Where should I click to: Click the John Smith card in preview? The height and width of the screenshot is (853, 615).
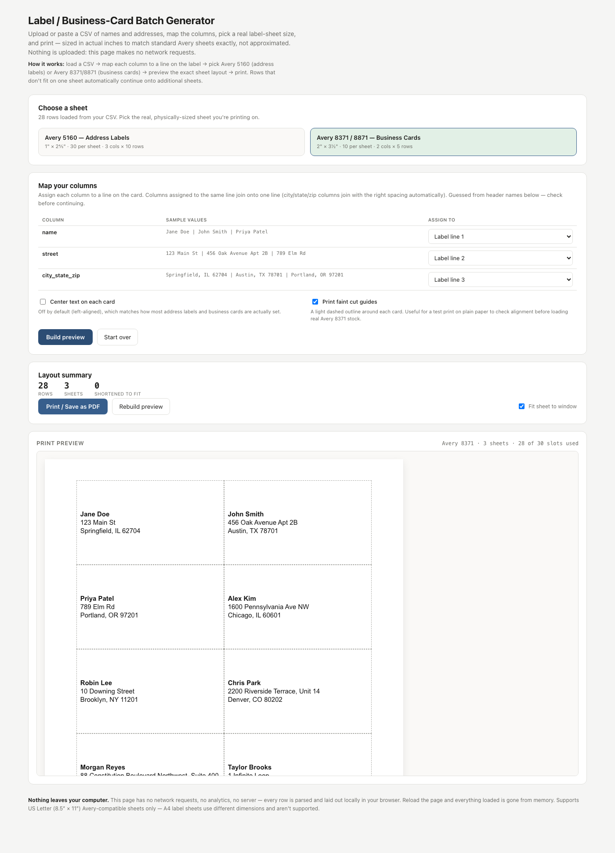click(298, 523)
